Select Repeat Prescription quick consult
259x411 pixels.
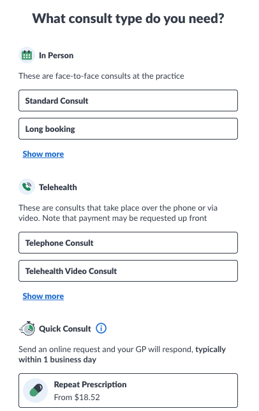[x=128, y=391]
